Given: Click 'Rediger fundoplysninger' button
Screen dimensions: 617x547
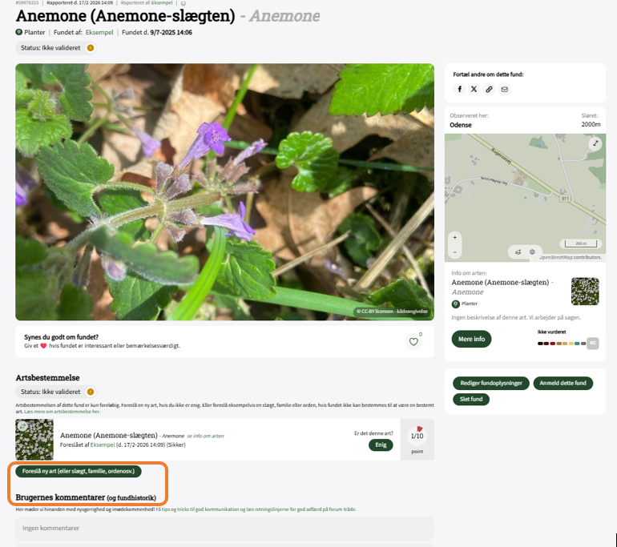Looking at the screenshot, I should click(490, 383).
